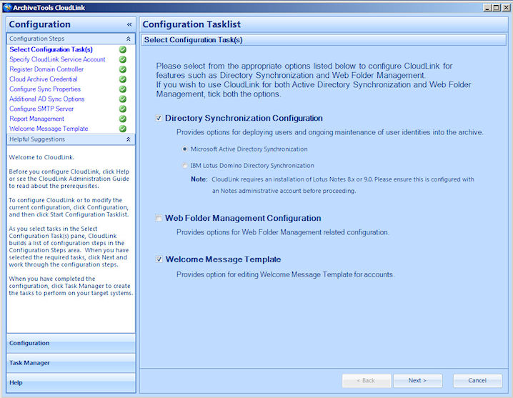
Task: Click green checkmark beside Select Configuration Task(s)
Action: tap(123, 49)
